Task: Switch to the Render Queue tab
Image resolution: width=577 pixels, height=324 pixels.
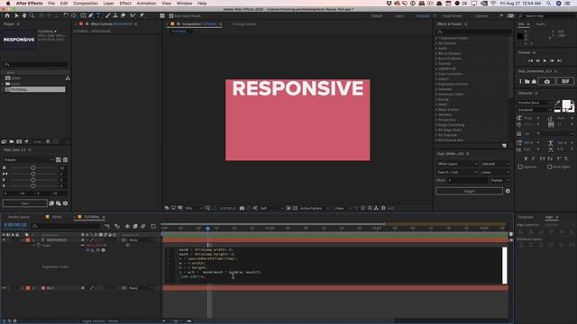Action: coord(19,217)
